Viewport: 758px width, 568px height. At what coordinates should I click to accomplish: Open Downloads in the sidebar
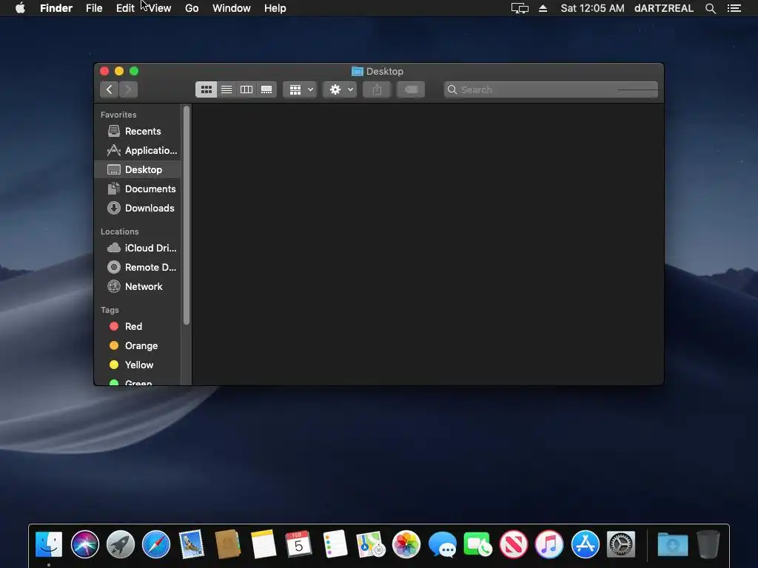click(x=137, y=208)
